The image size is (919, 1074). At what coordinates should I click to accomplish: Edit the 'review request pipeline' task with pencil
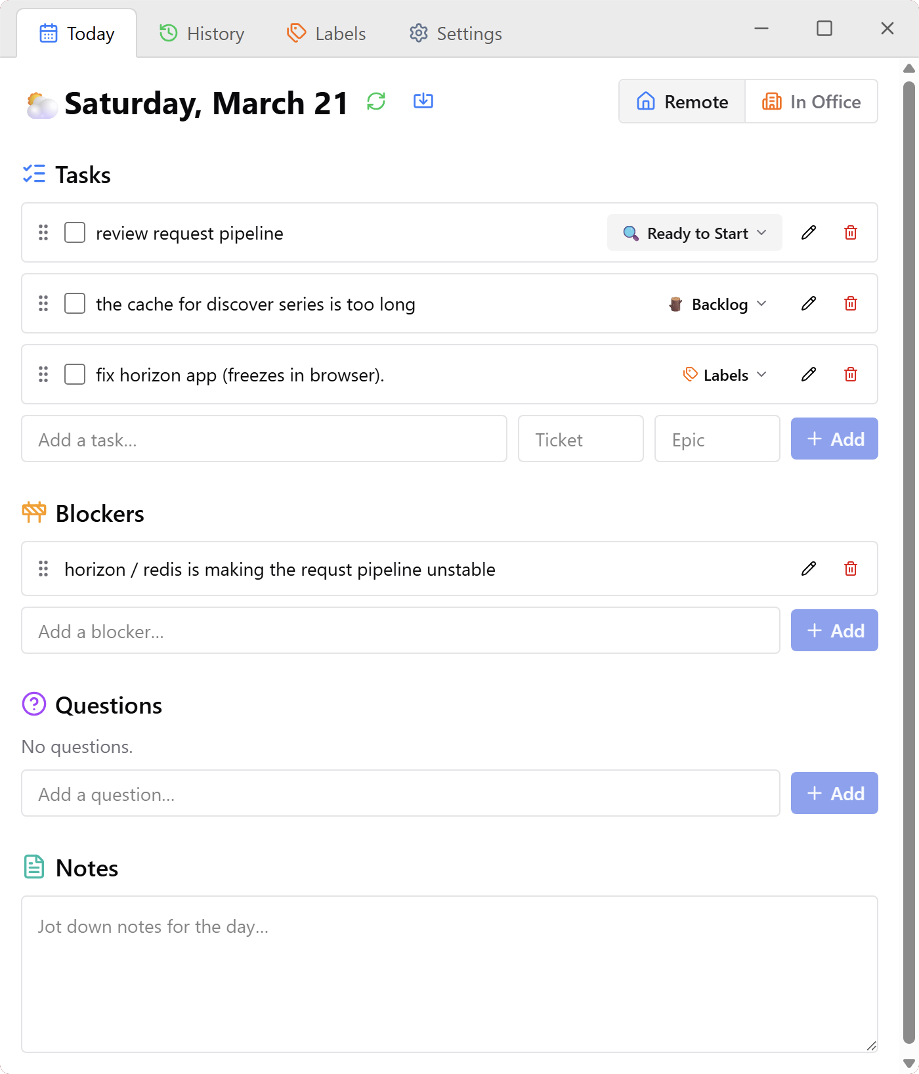809,232
